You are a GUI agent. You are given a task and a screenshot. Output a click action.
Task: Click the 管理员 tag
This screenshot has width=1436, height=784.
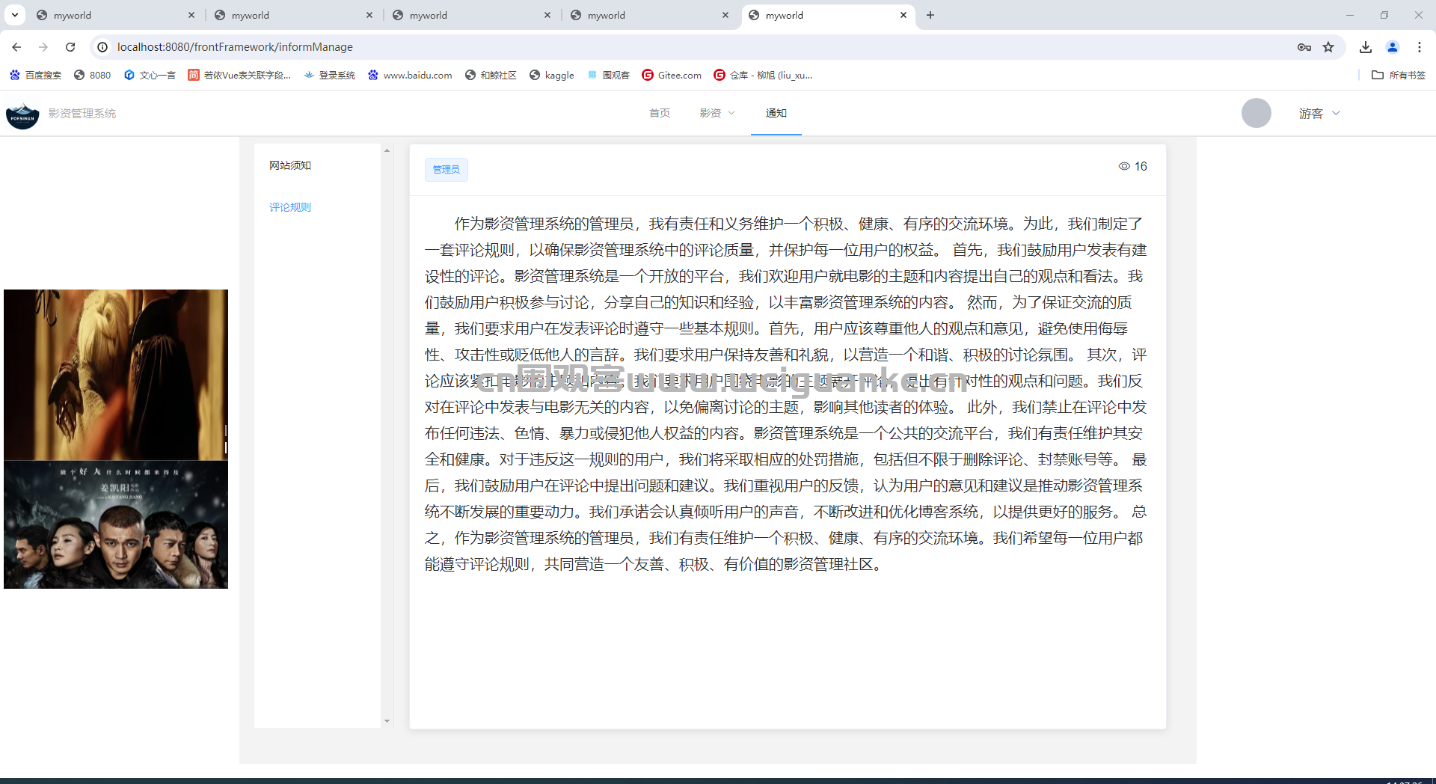447,170
